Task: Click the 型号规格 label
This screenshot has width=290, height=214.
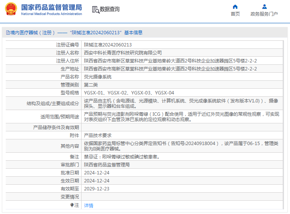Action: pos(70,93)
